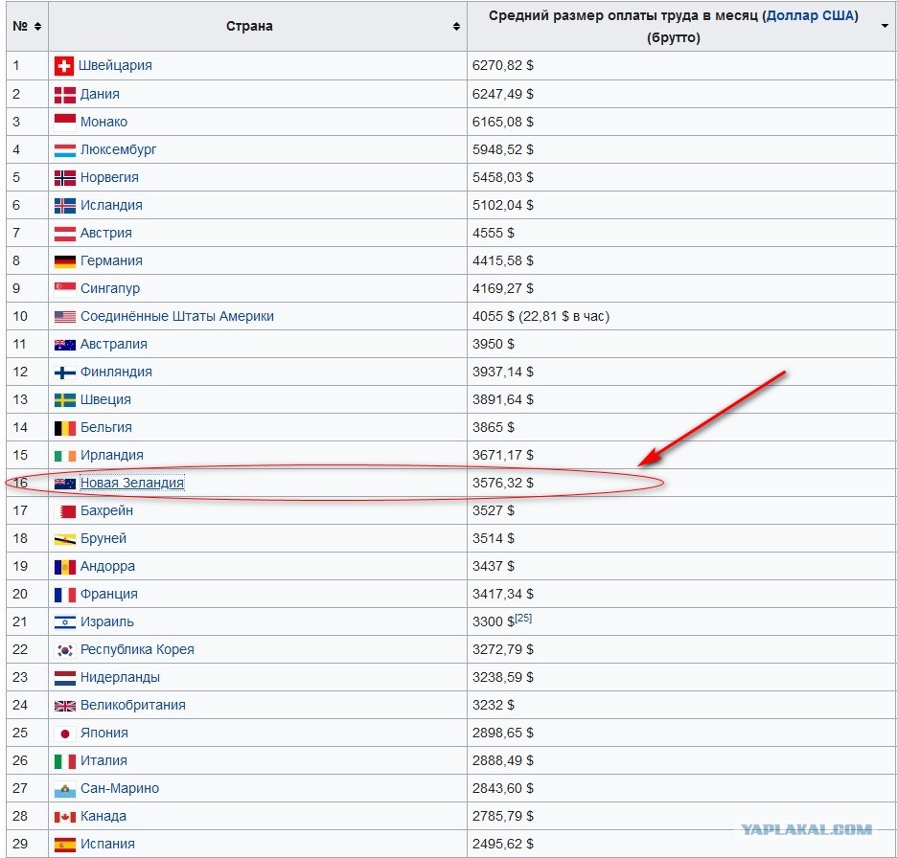Click the Australia flag icon
This screenshot has height=858, width=897.
(x=64, y=345)
